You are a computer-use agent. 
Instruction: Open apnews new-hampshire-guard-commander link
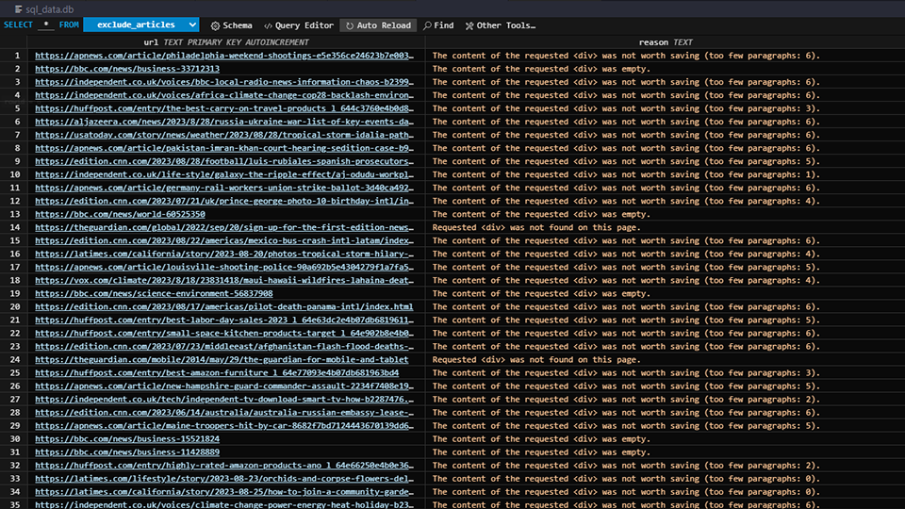[x=224, y=386]
